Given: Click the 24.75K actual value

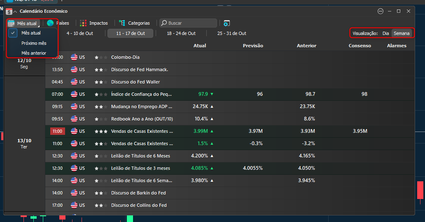Looking at the screenshot, I should [200, 106].
